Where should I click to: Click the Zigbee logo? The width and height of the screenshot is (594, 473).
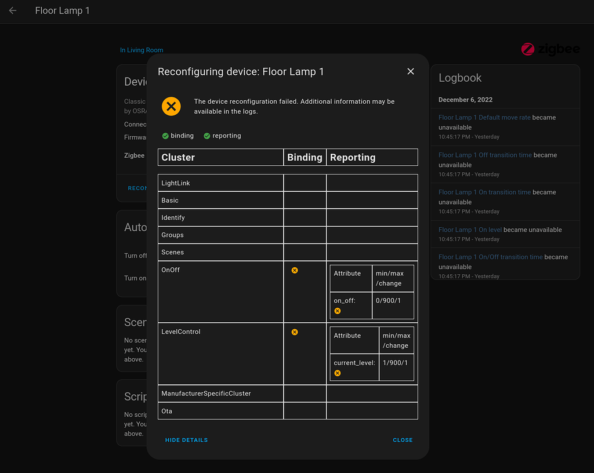coord(550,49)
